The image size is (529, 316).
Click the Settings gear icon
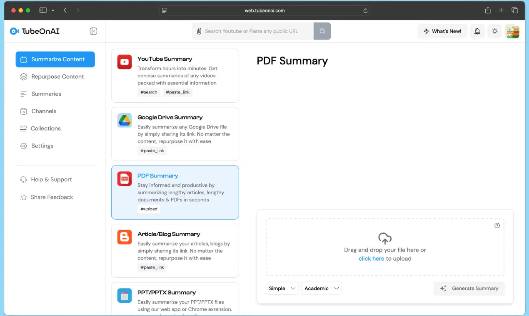24,146
